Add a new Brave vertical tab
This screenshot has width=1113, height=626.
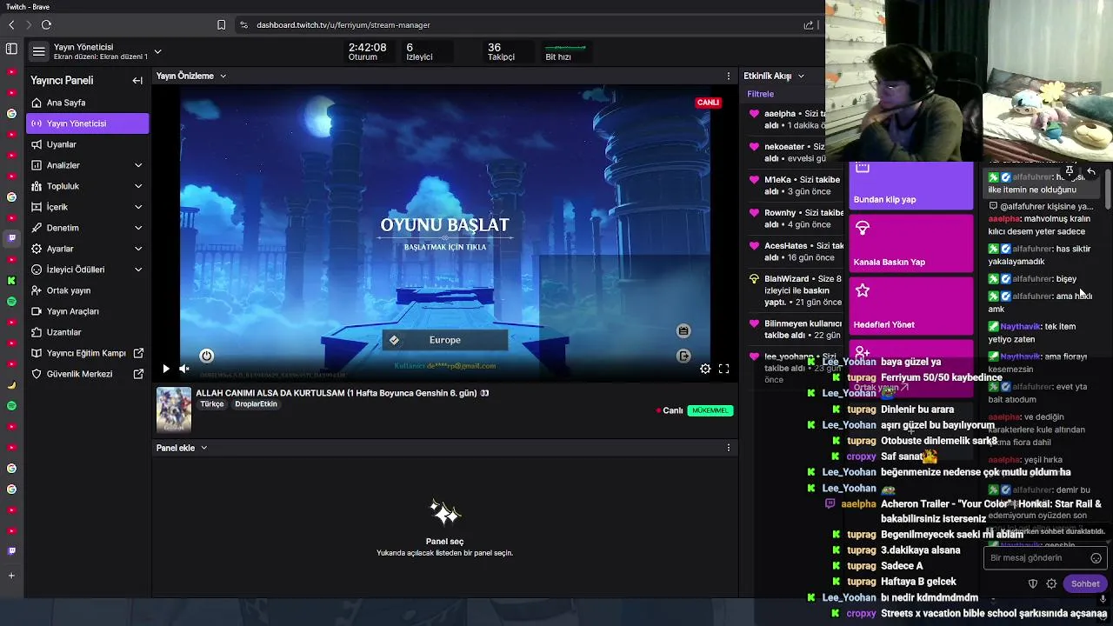click(x=11, y=576)
